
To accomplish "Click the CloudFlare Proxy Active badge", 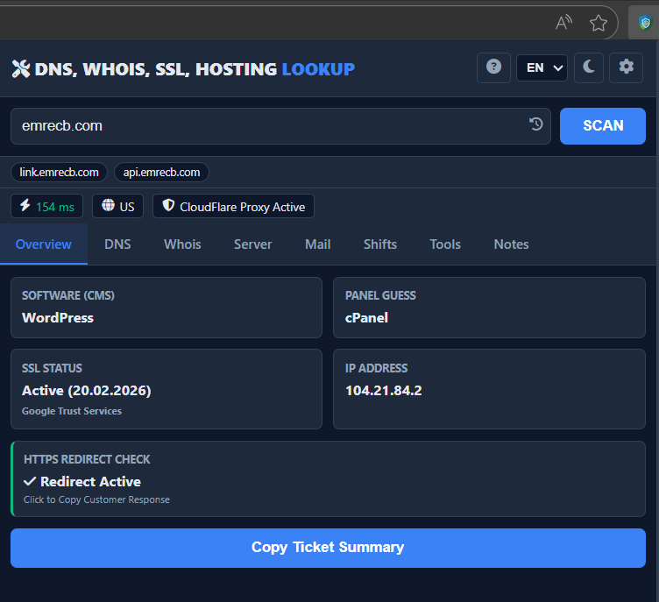I will (x=233, y=207).
